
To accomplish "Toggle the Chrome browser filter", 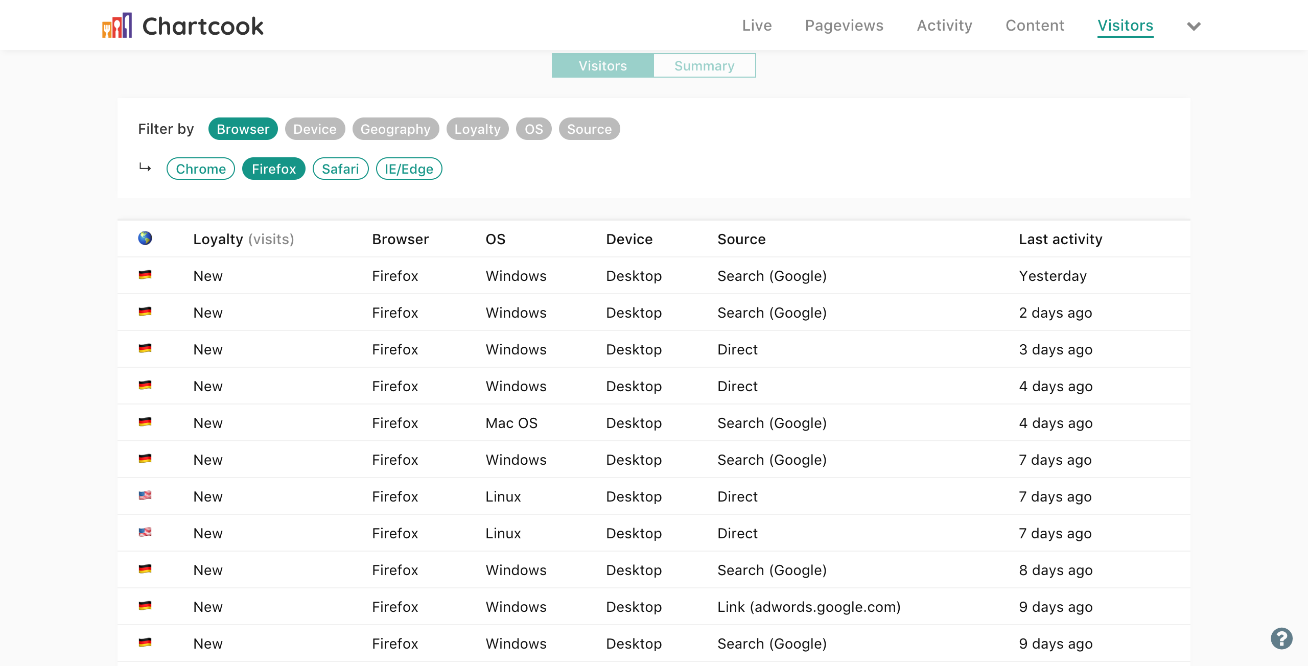I will 201,169.
